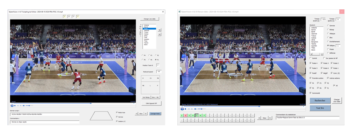Viewport: 353px width, 136px height.
Task: Move selected player up with Up button
Action: click(159, 30)
